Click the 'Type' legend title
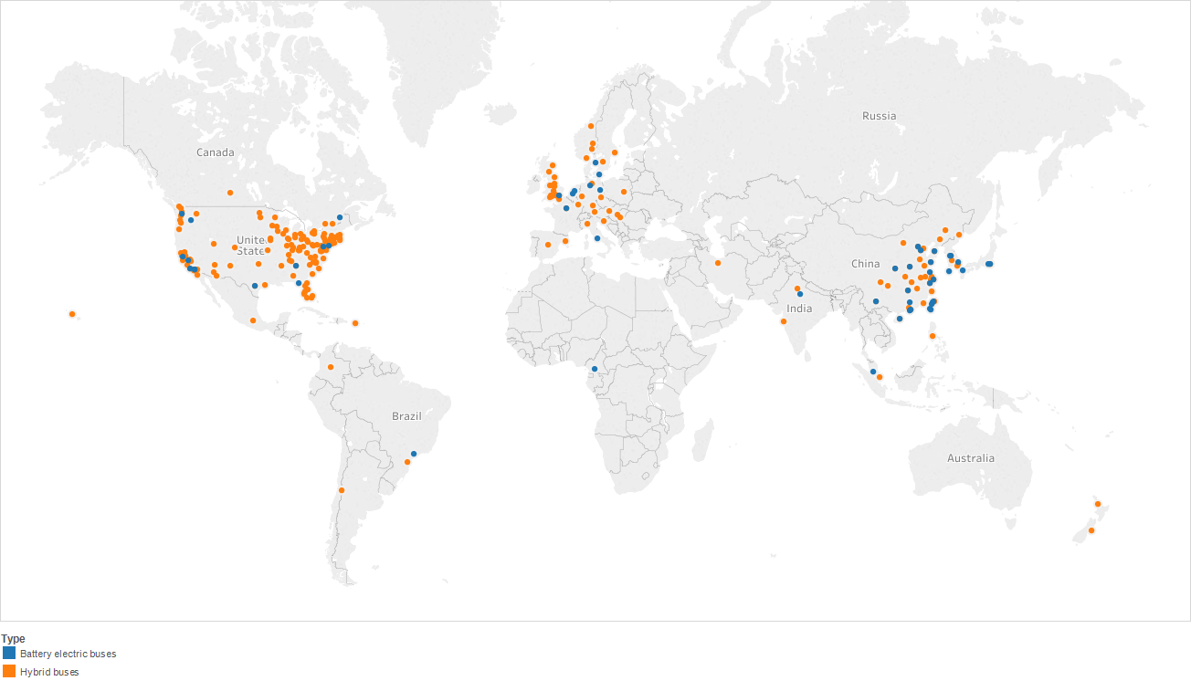The height and width of the screenshot is (681, 1191). tap(13, 639)
